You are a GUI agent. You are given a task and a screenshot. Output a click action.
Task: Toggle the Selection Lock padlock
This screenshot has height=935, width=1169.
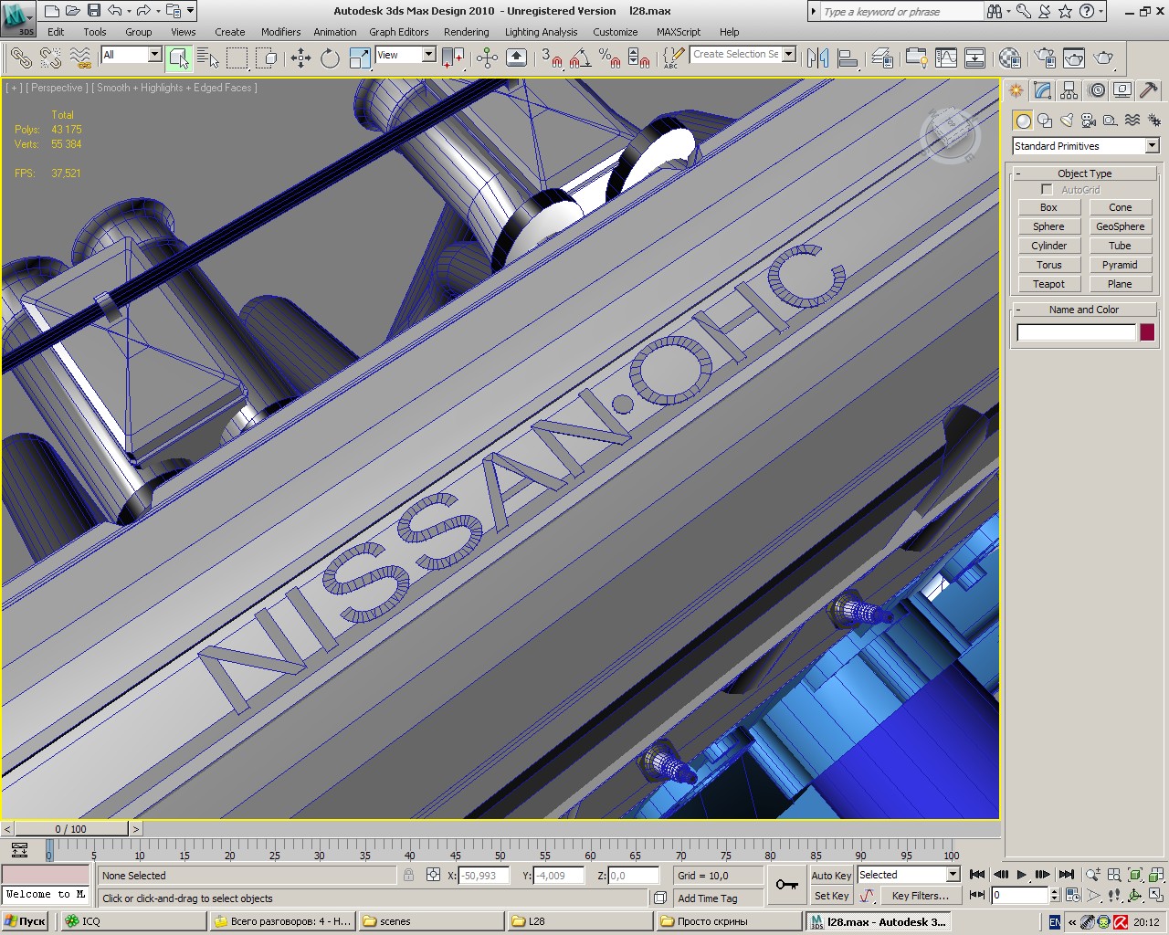point(408,875)
